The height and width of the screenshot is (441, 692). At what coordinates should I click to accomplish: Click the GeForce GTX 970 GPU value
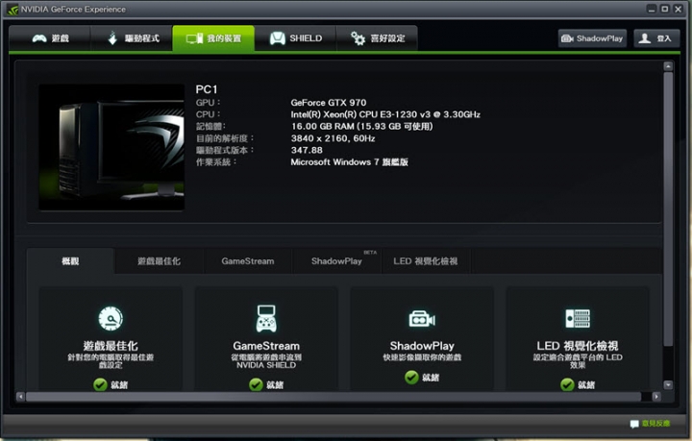329,103
